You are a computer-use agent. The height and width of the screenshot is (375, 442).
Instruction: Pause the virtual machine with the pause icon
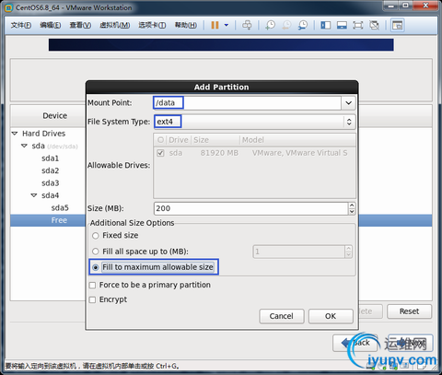coord(215,25)
